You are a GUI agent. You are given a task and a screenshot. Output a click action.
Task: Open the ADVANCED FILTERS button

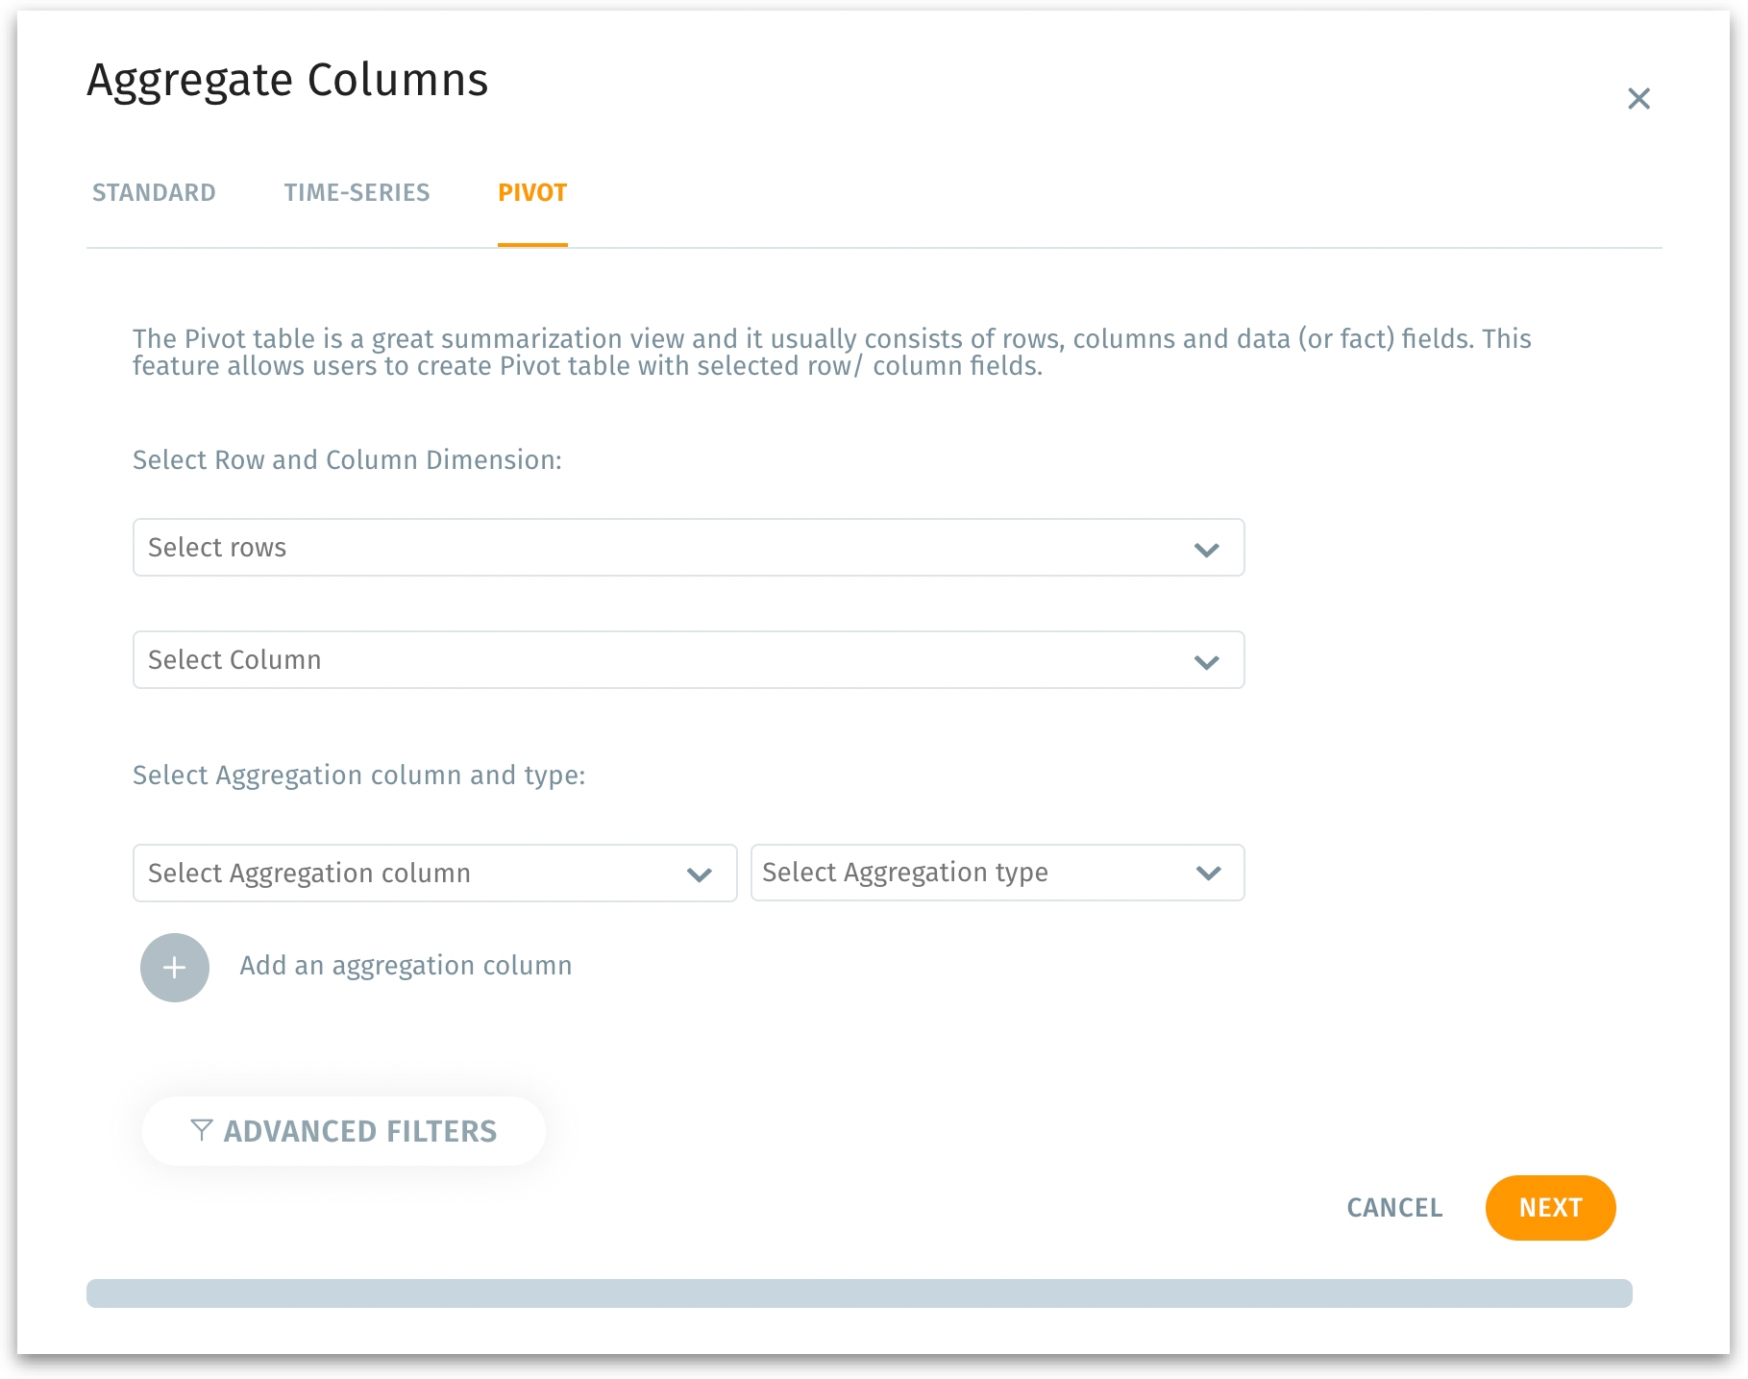[344, 1131]
